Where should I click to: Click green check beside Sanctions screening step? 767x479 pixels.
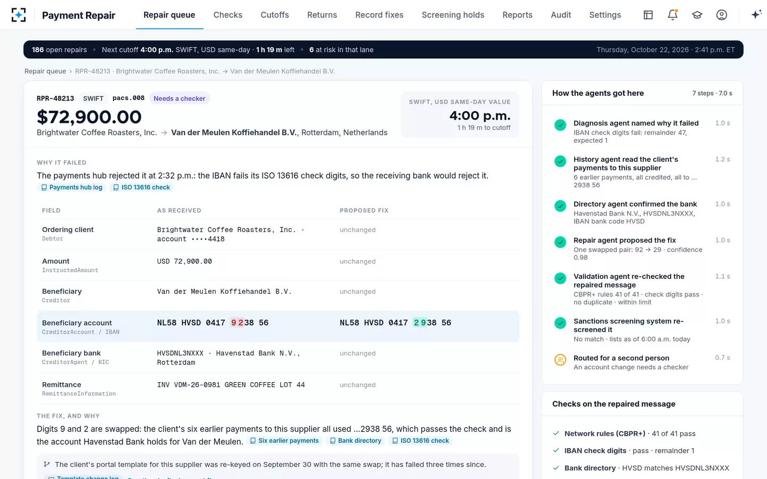(560, 323)
